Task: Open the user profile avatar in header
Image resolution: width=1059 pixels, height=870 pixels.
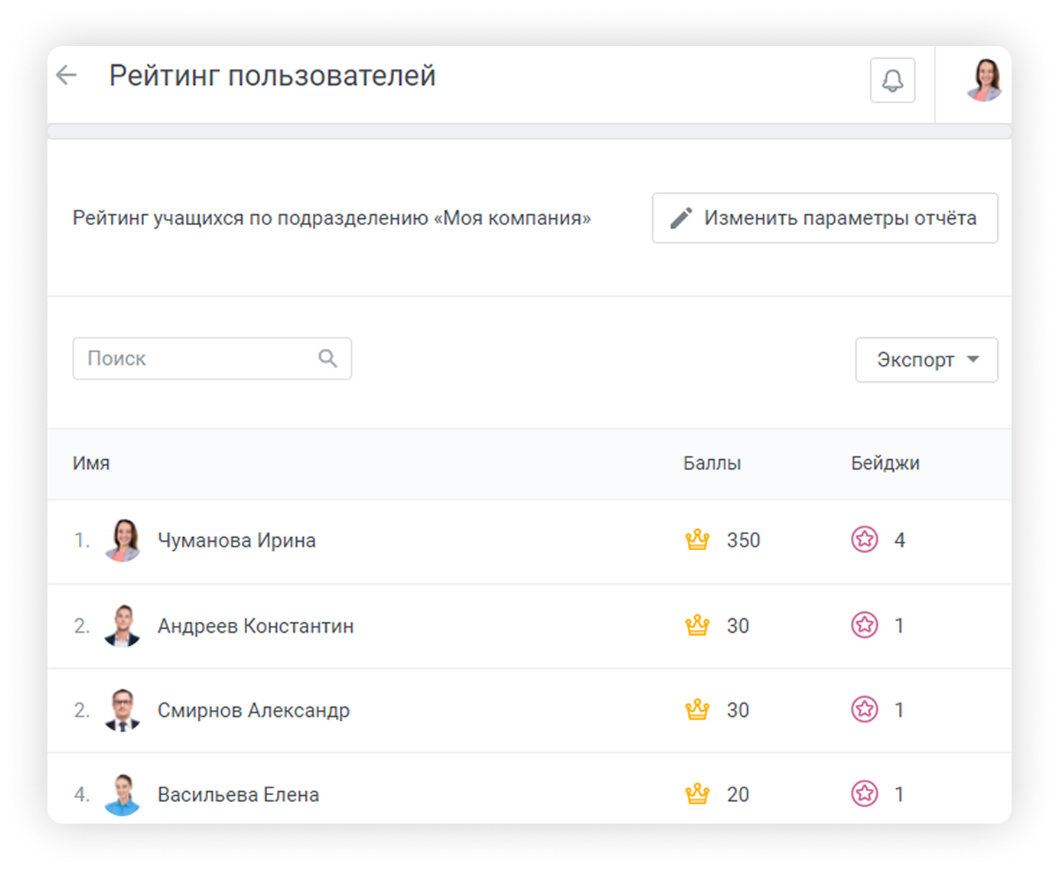Action: coord(983,80)
